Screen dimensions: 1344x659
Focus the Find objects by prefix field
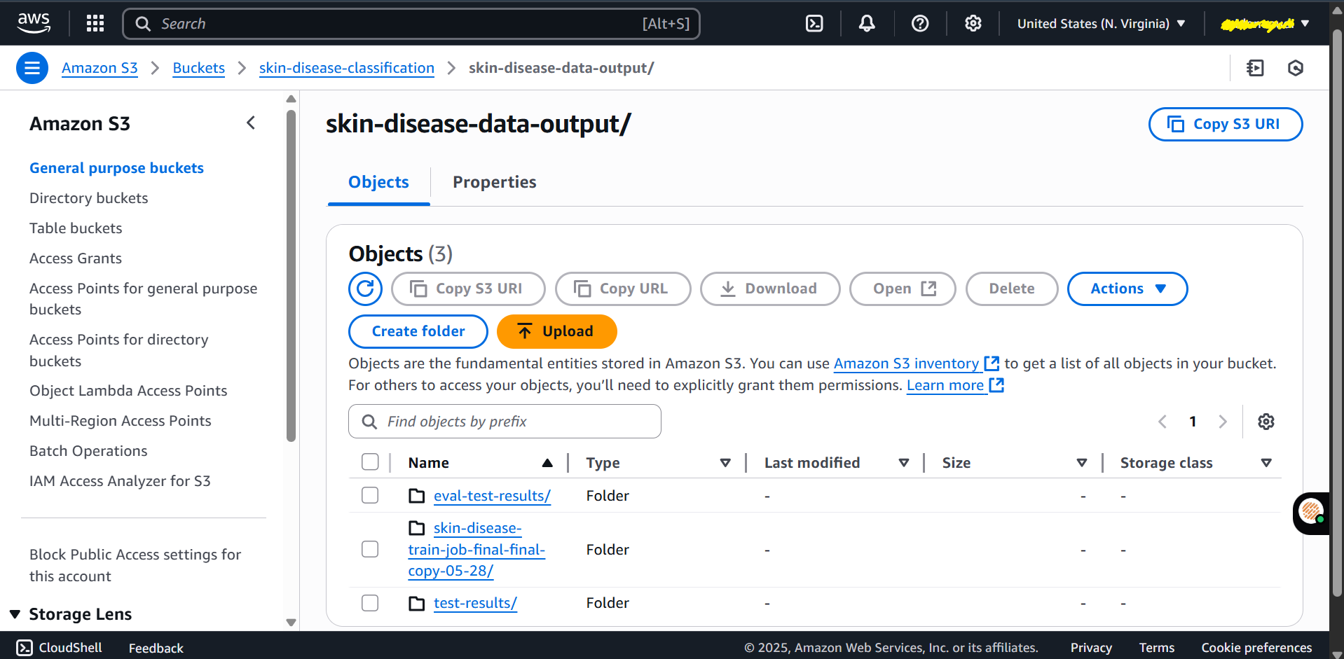pos(505,422)
